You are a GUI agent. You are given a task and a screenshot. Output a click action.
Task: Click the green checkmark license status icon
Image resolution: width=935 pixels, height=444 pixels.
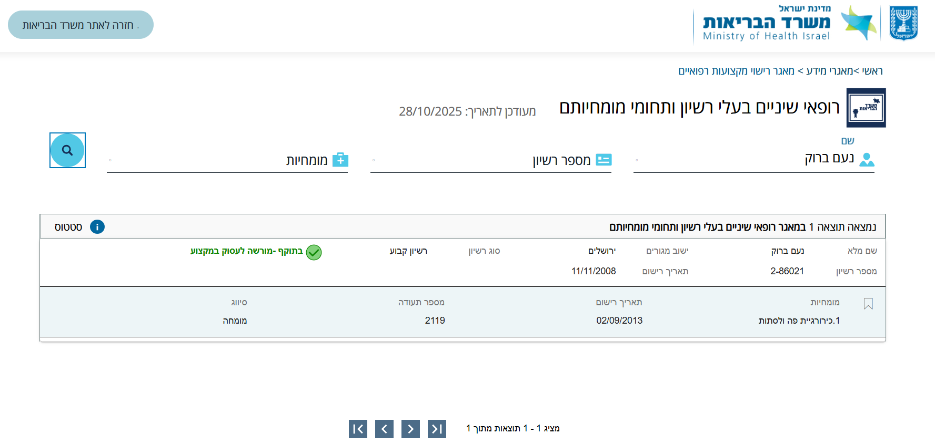314,253
